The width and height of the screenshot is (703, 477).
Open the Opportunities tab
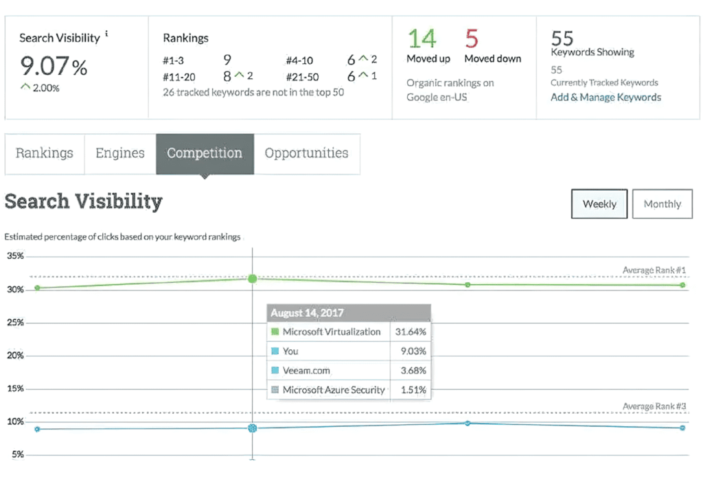307,154
